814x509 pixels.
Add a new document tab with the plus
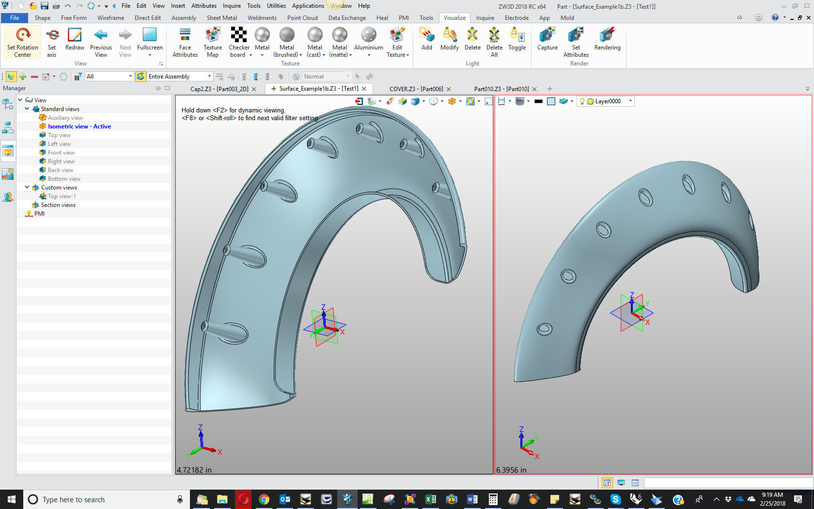click(x=549, y=89)
